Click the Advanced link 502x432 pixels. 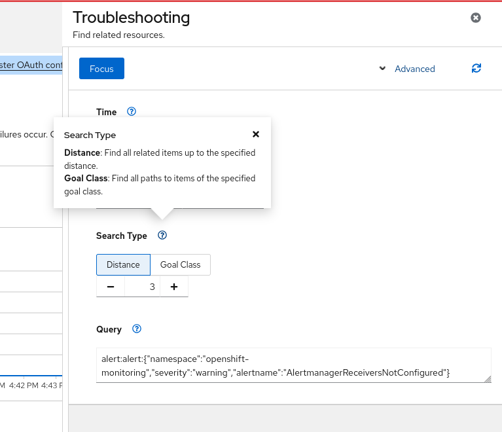tap(414, 69)
